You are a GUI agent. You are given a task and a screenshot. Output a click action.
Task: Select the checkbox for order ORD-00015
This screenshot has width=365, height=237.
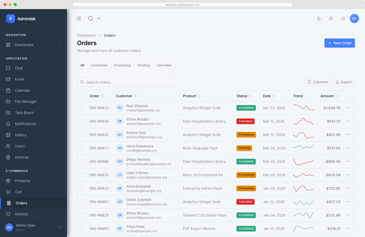click(81, 108)
